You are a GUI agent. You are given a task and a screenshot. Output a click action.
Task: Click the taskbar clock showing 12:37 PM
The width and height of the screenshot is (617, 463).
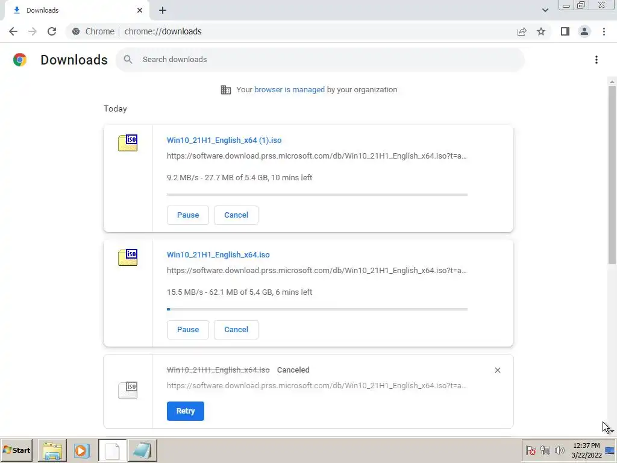point(586,450)
